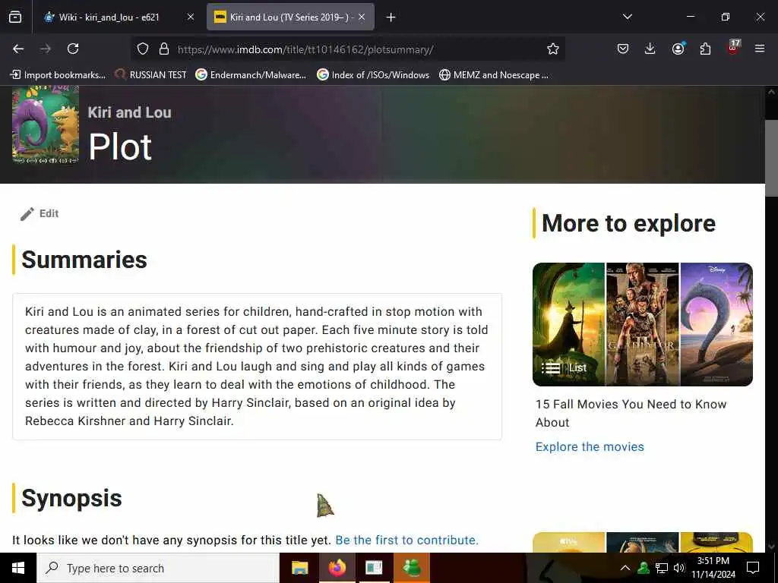Click the green user tray icon
The image size is (778, 583).
644,568
